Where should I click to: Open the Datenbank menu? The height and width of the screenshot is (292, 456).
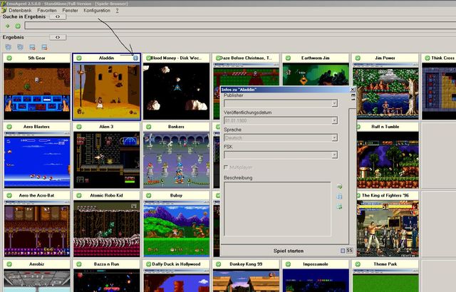pyautogui.click(x=20, y=11)
